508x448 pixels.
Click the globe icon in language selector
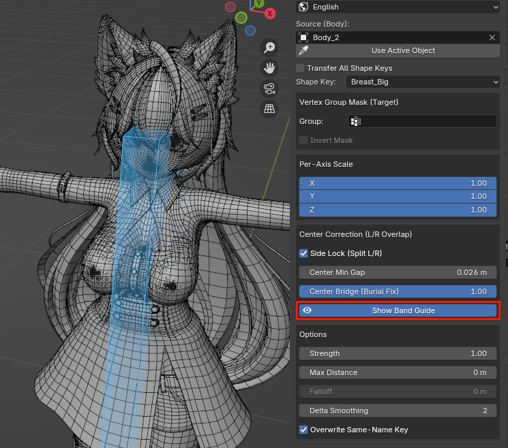point(303,7)
